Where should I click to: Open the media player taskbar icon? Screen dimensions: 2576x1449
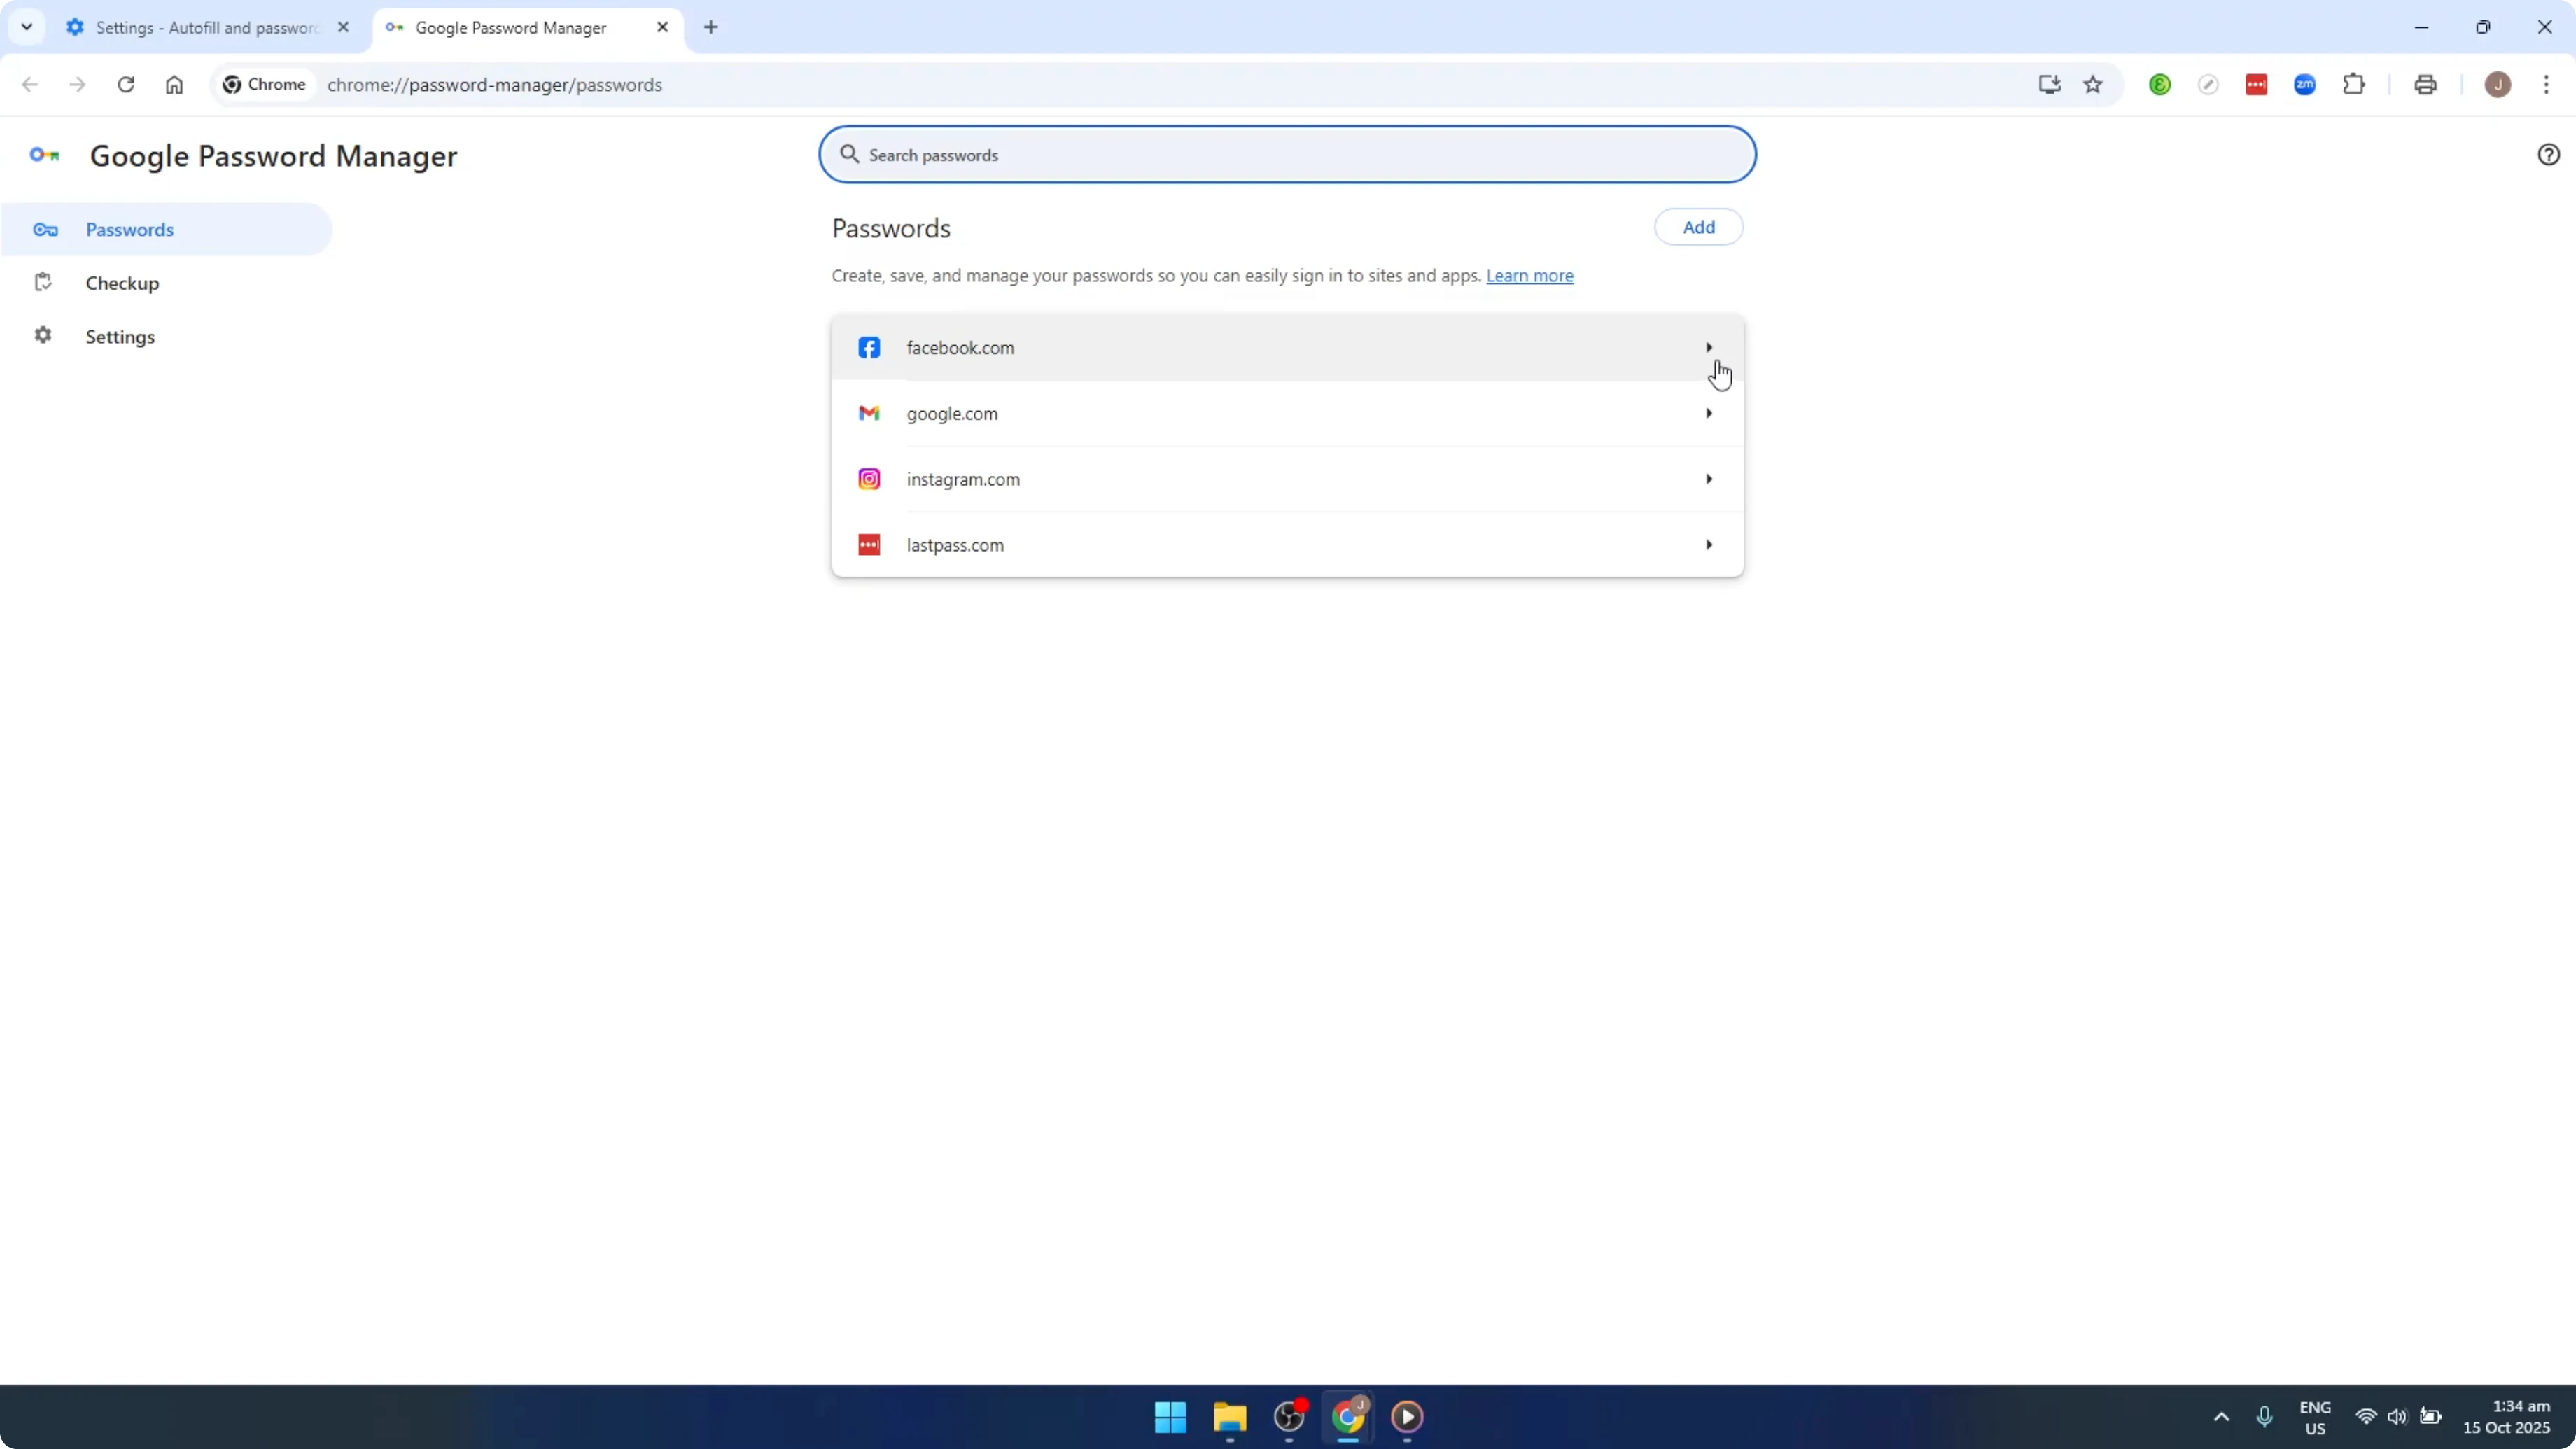point(1407,1417)
